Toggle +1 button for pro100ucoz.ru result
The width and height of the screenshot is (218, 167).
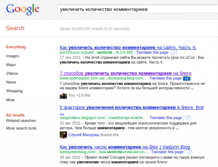pos(173,53)
